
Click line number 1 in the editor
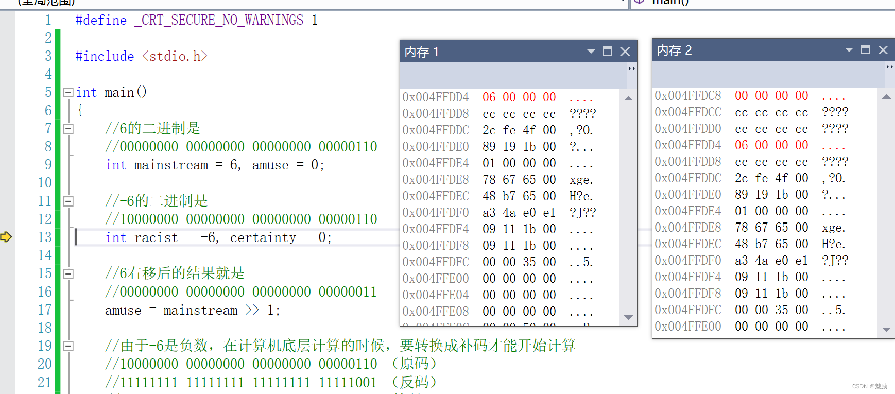(x=48, y=20)
